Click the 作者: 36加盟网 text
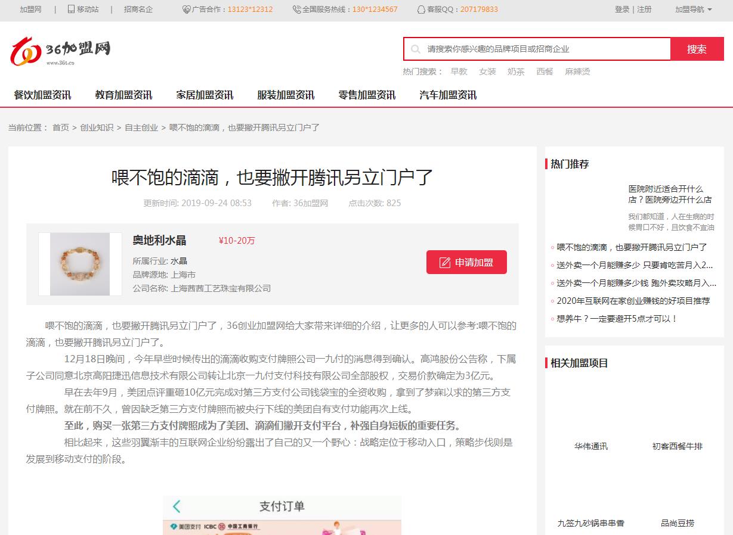Viewport: 733px width, 535px height. click(300, 203)
